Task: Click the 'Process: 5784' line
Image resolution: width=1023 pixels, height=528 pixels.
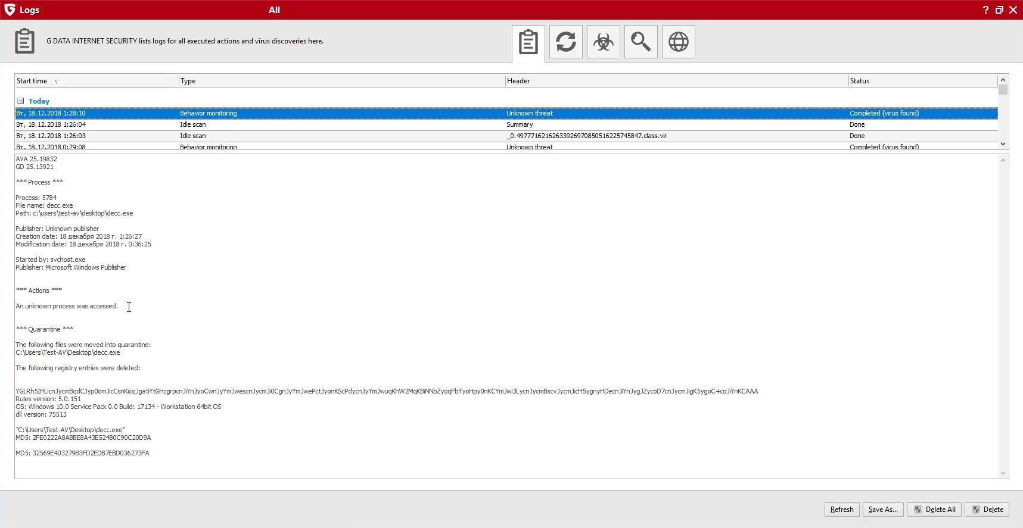Action: [36, 198]
